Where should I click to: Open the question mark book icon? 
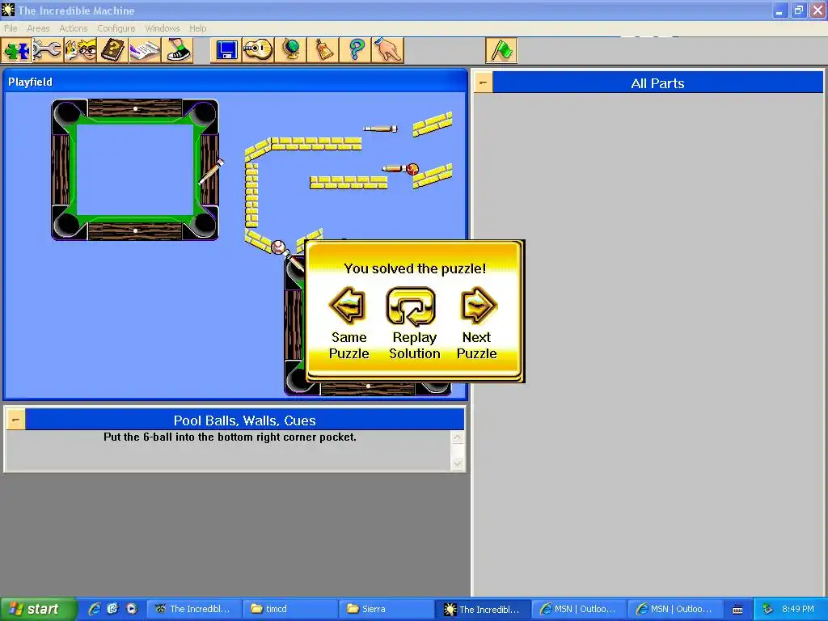coord(112,51)
